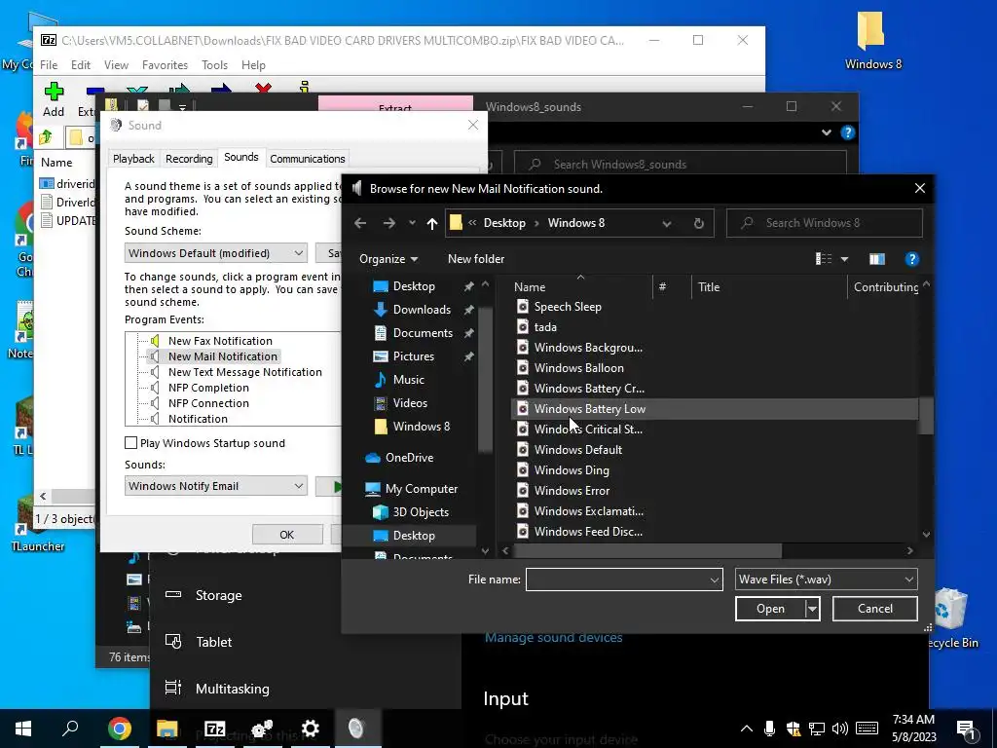Open File Explorer from the taskbar
This screenshot has height=748, width=997.
pos(166,729)
